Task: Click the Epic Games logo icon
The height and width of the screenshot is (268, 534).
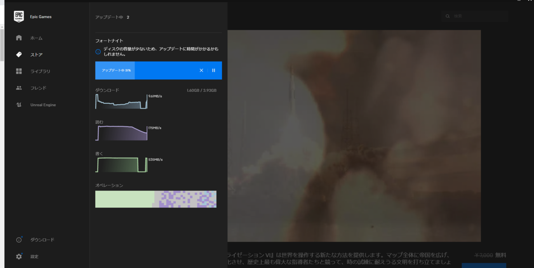Action: [19, 16]
